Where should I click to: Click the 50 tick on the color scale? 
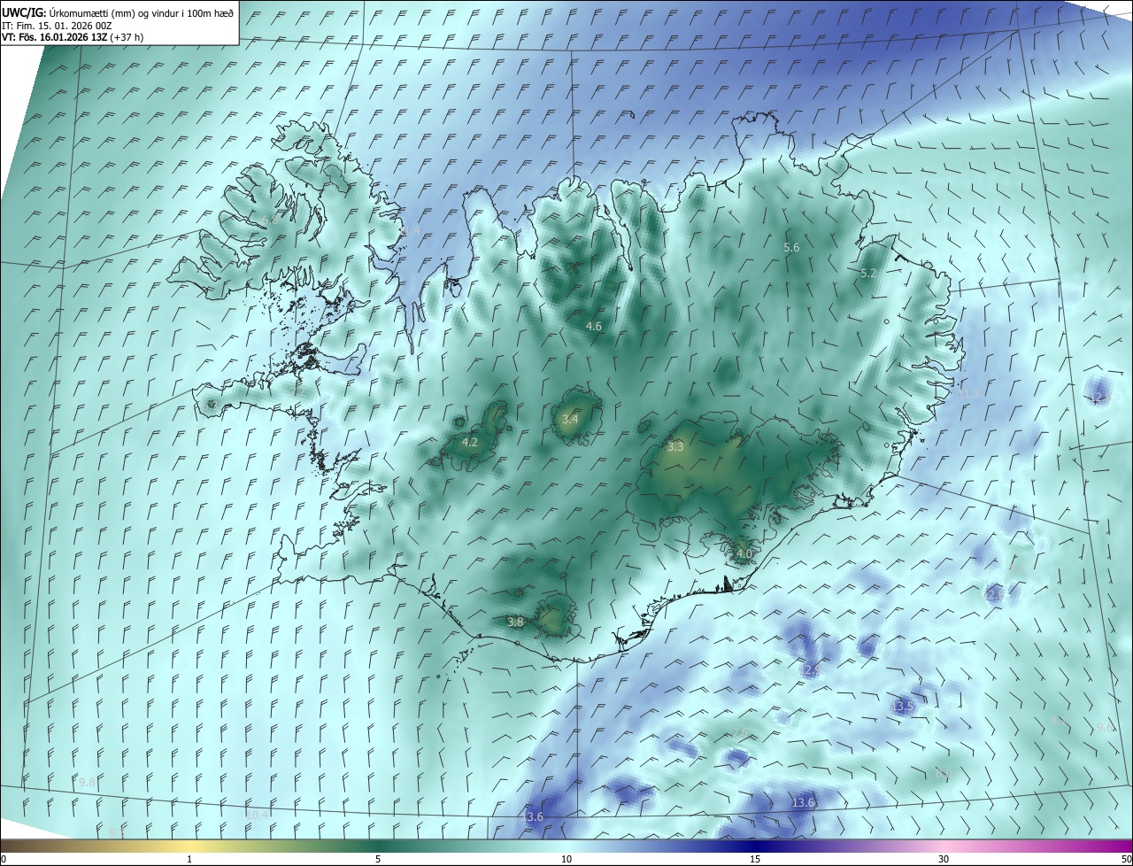pyautogui.click(x=1125, y=859)
